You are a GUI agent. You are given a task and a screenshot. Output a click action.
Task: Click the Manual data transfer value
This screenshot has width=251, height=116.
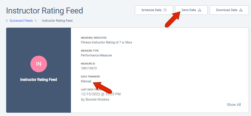(86, 81)
